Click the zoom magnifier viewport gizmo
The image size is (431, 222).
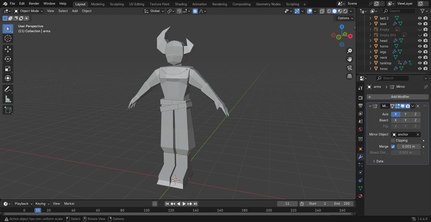350,51
